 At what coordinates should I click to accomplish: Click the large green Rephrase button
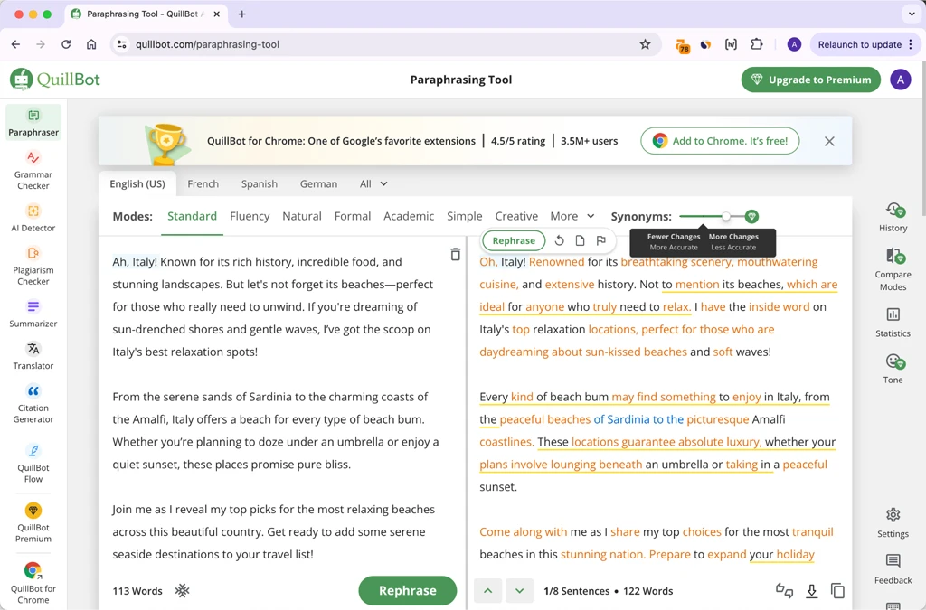pyautogui.click(x=408, y=590)
